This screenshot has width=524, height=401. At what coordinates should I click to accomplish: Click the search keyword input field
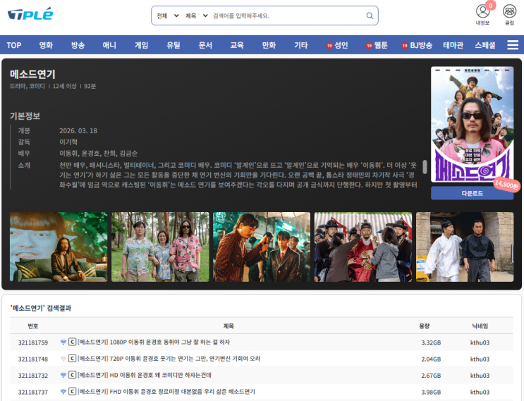coord(288,16)
